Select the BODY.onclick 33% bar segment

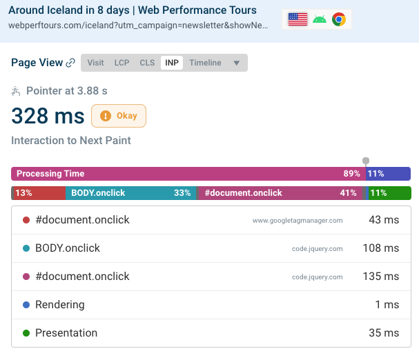point(130,193)
